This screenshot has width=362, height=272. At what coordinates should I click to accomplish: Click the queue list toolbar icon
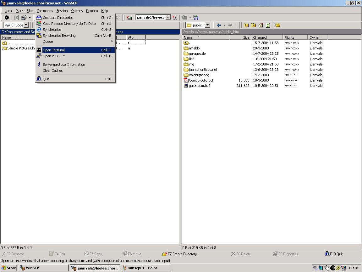pos(24,18)
